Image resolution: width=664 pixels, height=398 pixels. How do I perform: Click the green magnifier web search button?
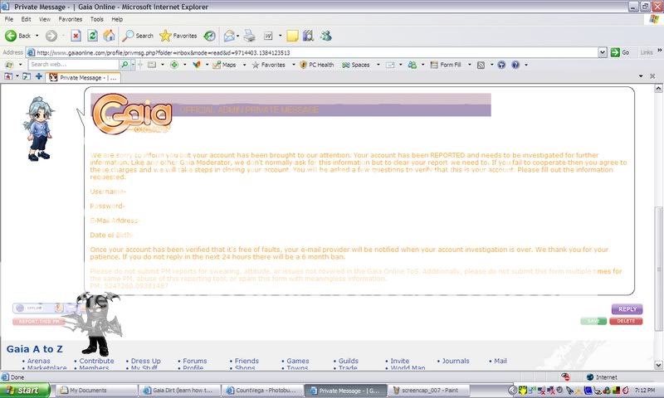tap(124, 65)
